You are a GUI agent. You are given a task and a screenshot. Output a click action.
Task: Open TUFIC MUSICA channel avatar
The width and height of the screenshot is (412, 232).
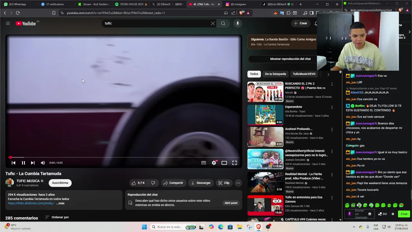pyautogui.click(x=10, y=183)
